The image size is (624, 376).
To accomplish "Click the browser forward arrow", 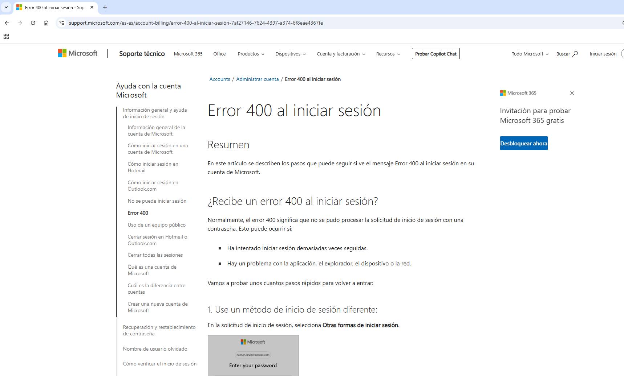I will 20,23.
